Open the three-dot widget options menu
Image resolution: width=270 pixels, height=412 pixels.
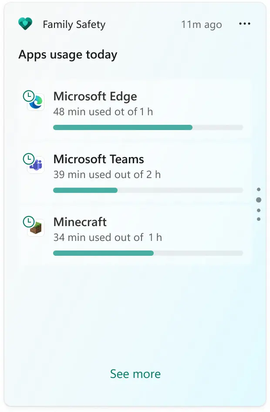click(245, 24)
